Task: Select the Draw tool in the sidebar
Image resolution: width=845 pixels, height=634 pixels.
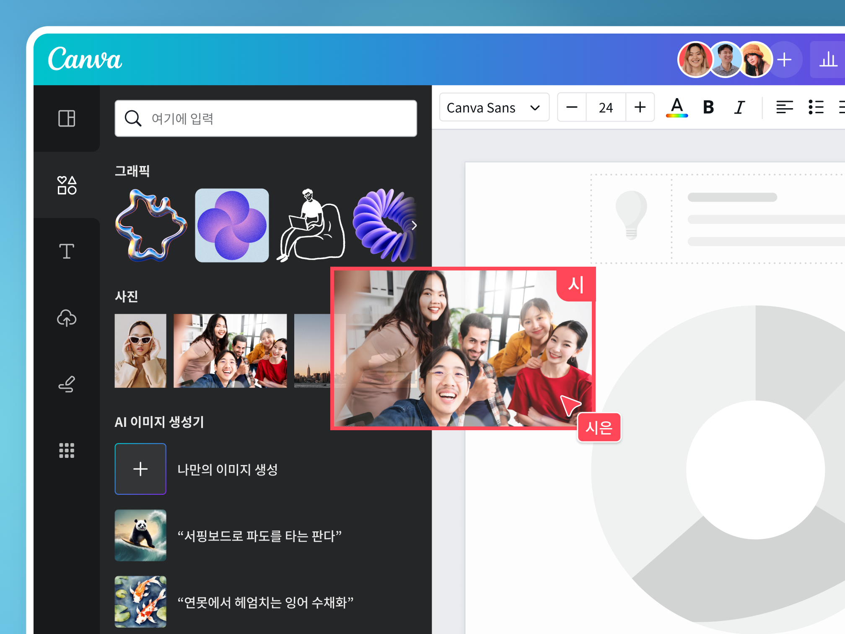Action: (x=67, y=384)
